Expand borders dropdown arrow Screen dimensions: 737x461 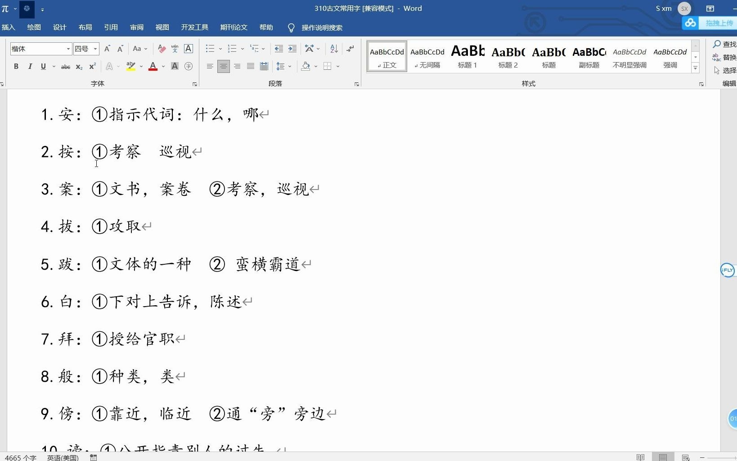click(338, 67)
